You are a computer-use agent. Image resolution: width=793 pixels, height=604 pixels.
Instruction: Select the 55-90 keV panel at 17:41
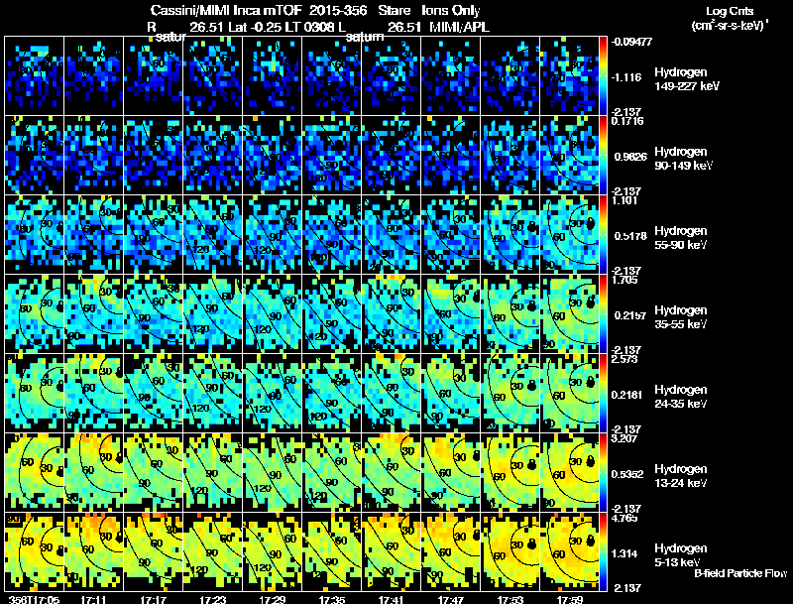point(391,235)
